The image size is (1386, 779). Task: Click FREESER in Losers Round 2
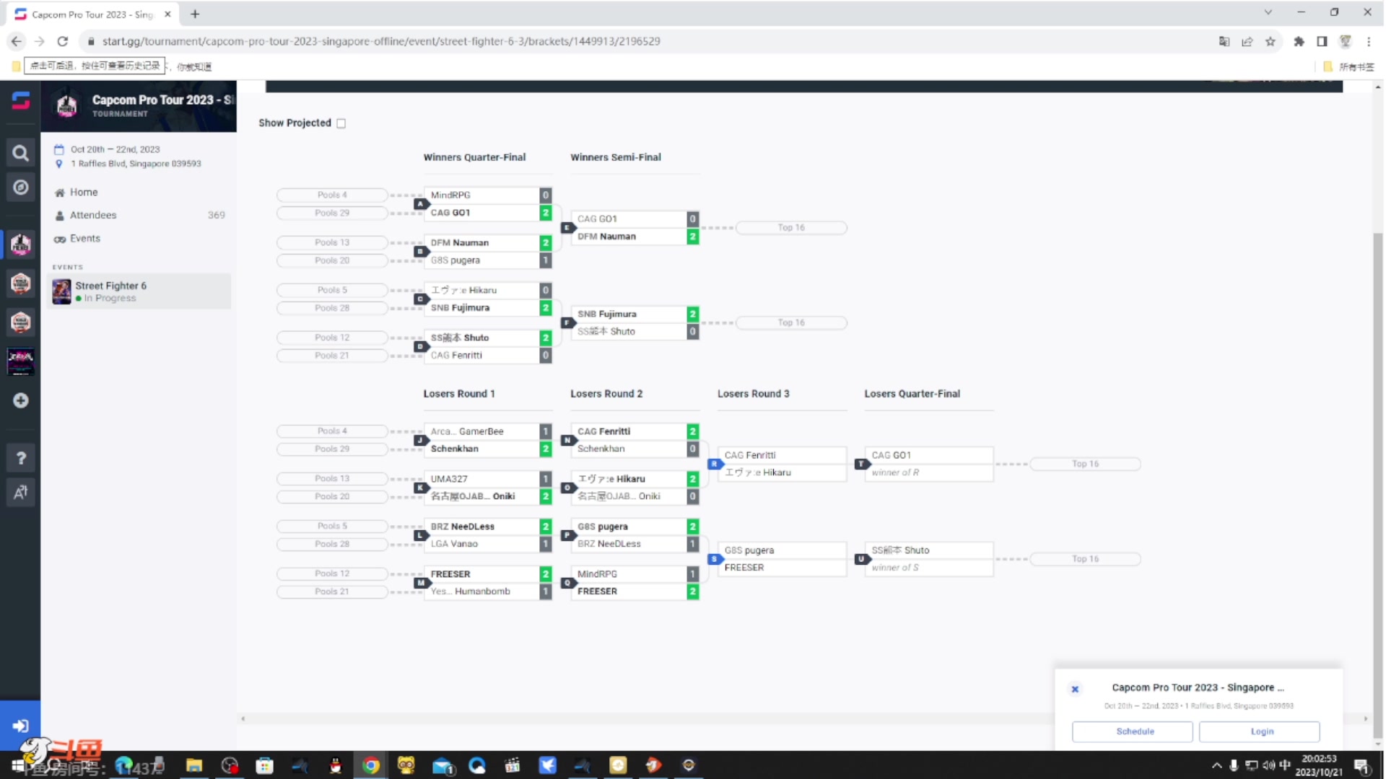(x=628, y=591)
